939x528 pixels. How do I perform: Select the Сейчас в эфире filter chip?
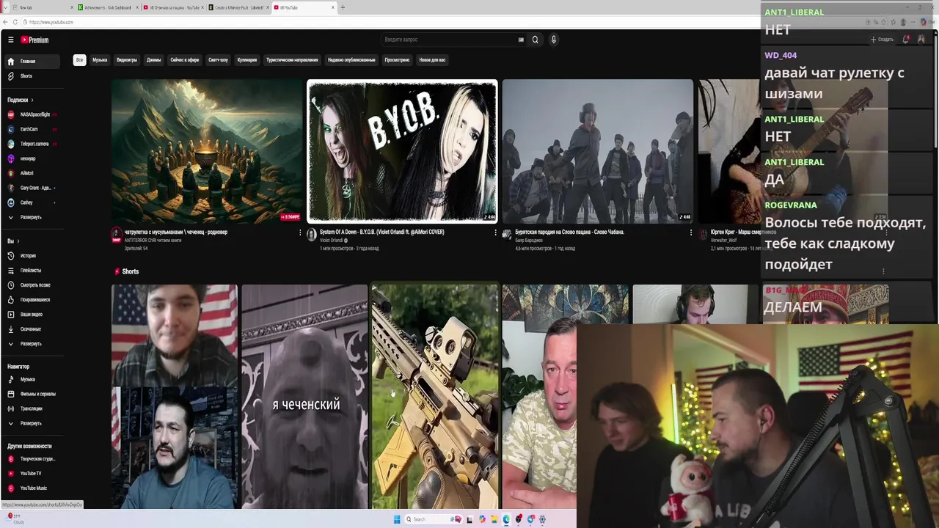[185, 60]
